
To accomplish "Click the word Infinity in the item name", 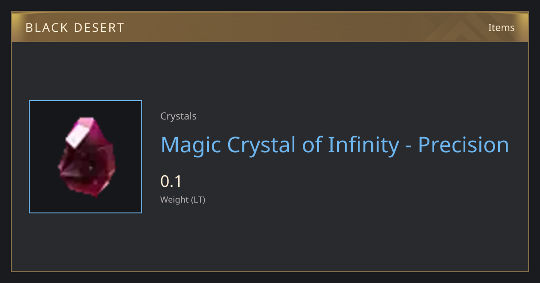I will tap(364, 145).
